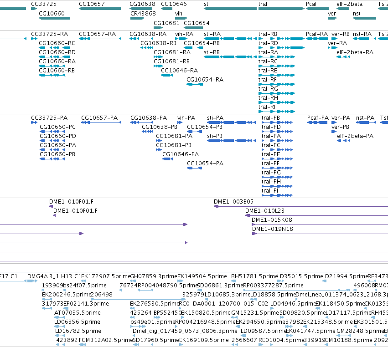Click the CG10681 gene label
The image size is (388, 347).
[x=166, y=23]
